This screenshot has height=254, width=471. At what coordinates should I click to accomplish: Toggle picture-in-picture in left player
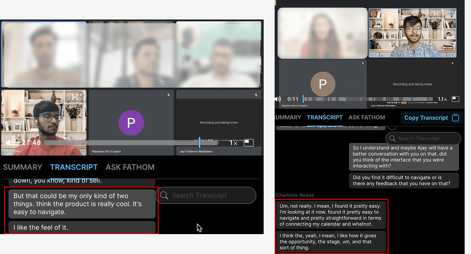(x=248, y=143)
